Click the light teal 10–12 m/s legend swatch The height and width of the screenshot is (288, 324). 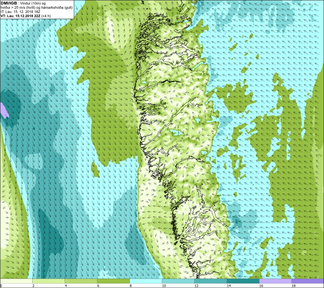pyautogui.click(x=178, y=281)
